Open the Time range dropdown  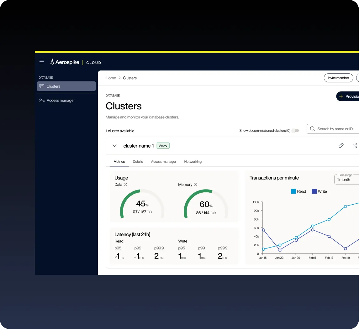tap(346, 180)
